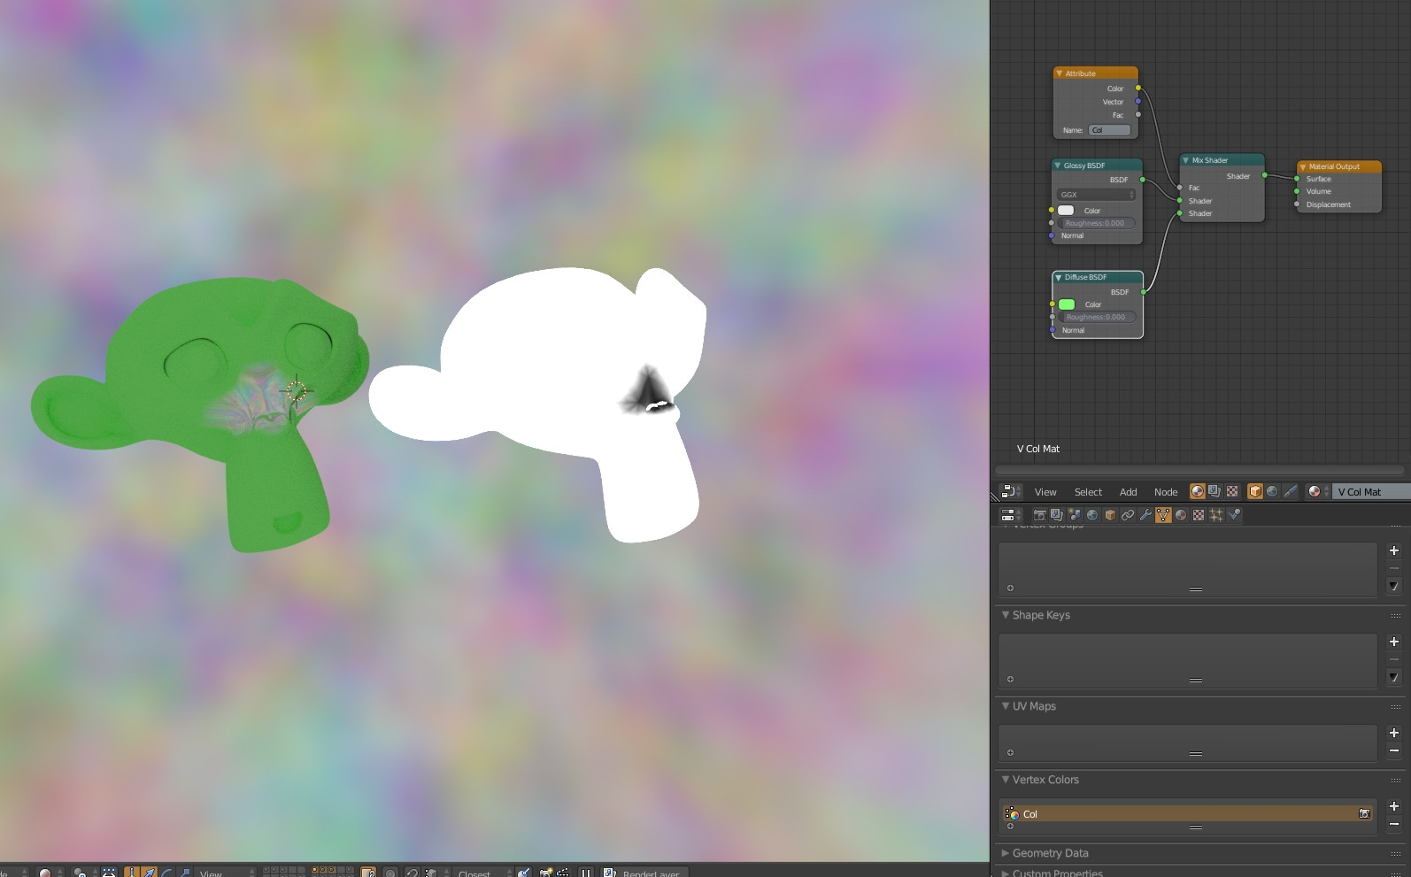
Task: Expand the Geometry Data panel
Action: (x=1006, y=853)
